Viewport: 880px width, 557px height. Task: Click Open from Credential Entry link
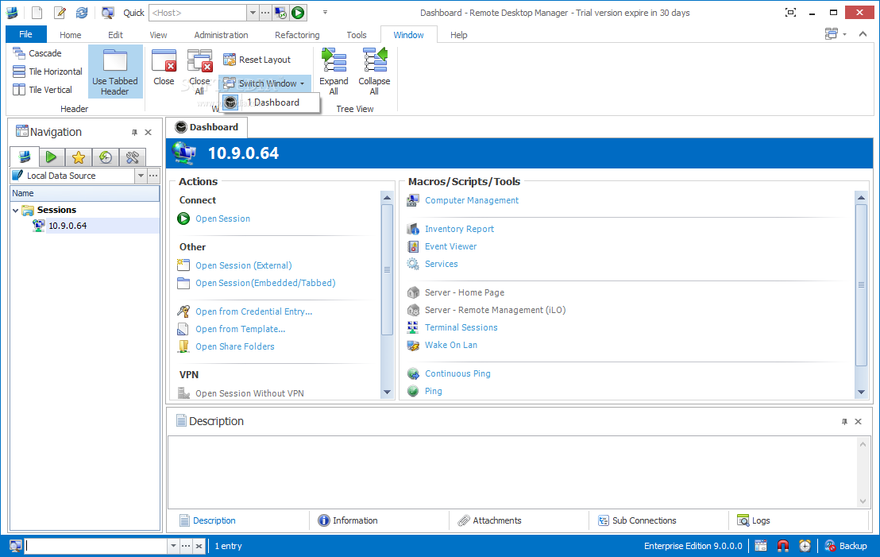click(253, 311)
